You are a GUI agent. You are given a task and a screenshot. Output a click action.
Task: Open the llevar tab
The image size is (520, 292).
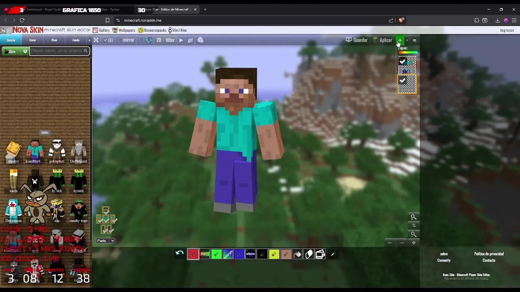click(x=32, y=40)
